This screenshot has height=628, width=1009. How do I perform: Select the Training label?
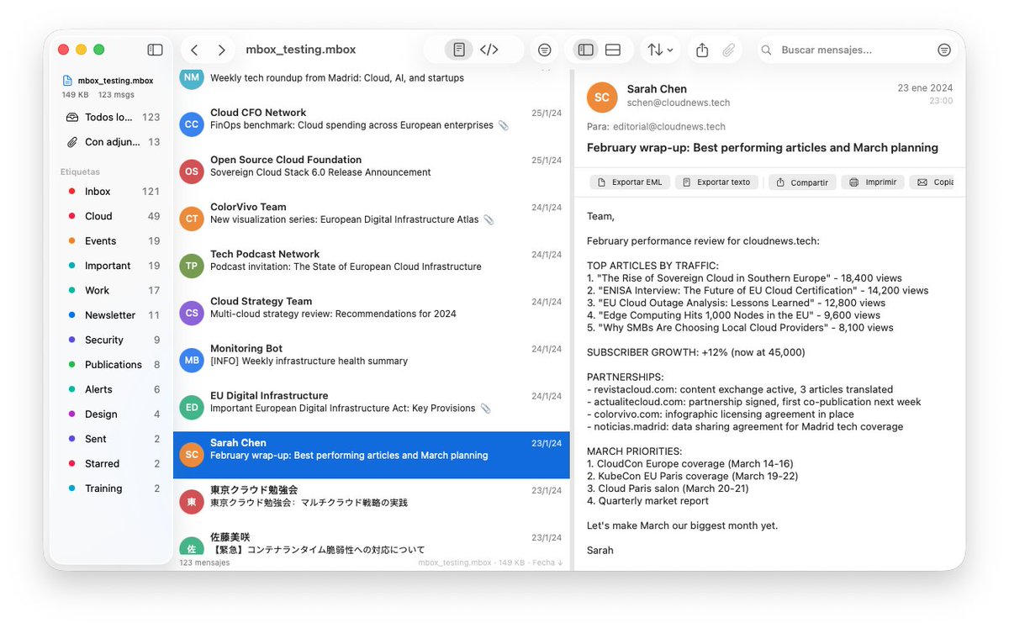(x=112, y=488)
